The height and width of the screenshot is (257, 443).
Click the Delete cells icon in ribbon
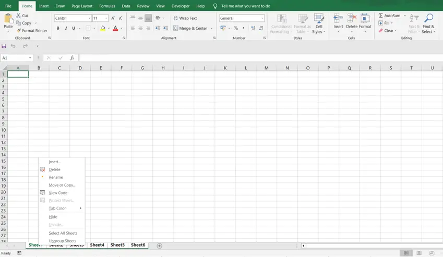[x=352, y=18]
